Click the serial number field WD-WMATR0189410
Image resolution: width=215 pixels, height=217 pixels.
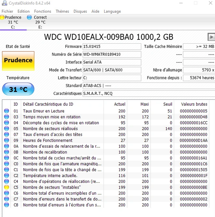tap(112, 54)
